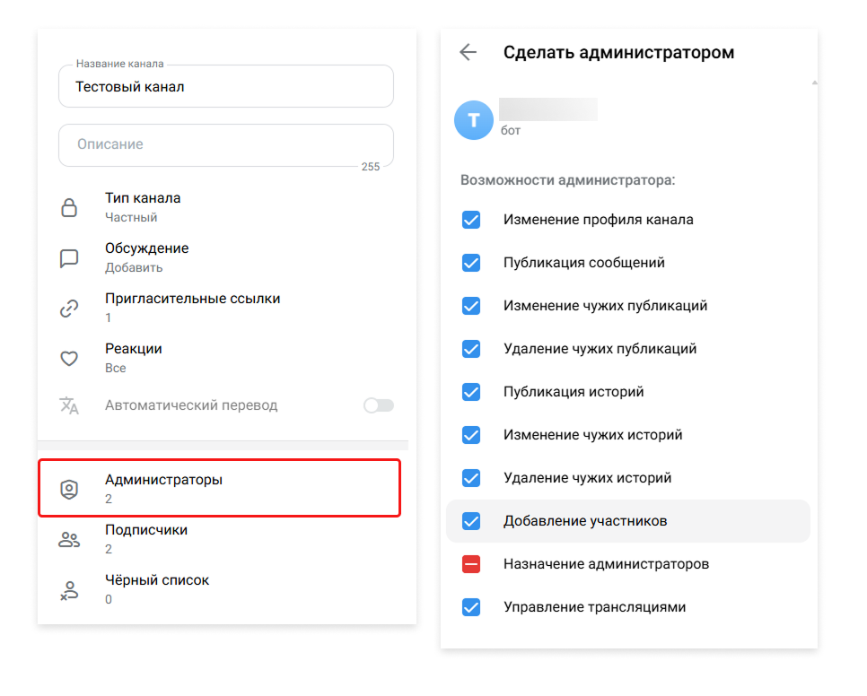Screen dimensions: 867x696
Task: Enable Назначение администраторов red checkbox
Action: point(471,564)
